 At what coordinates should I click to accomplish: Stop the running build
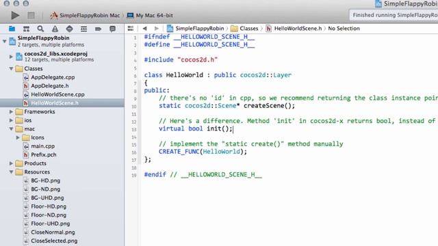tap(31, 15)
